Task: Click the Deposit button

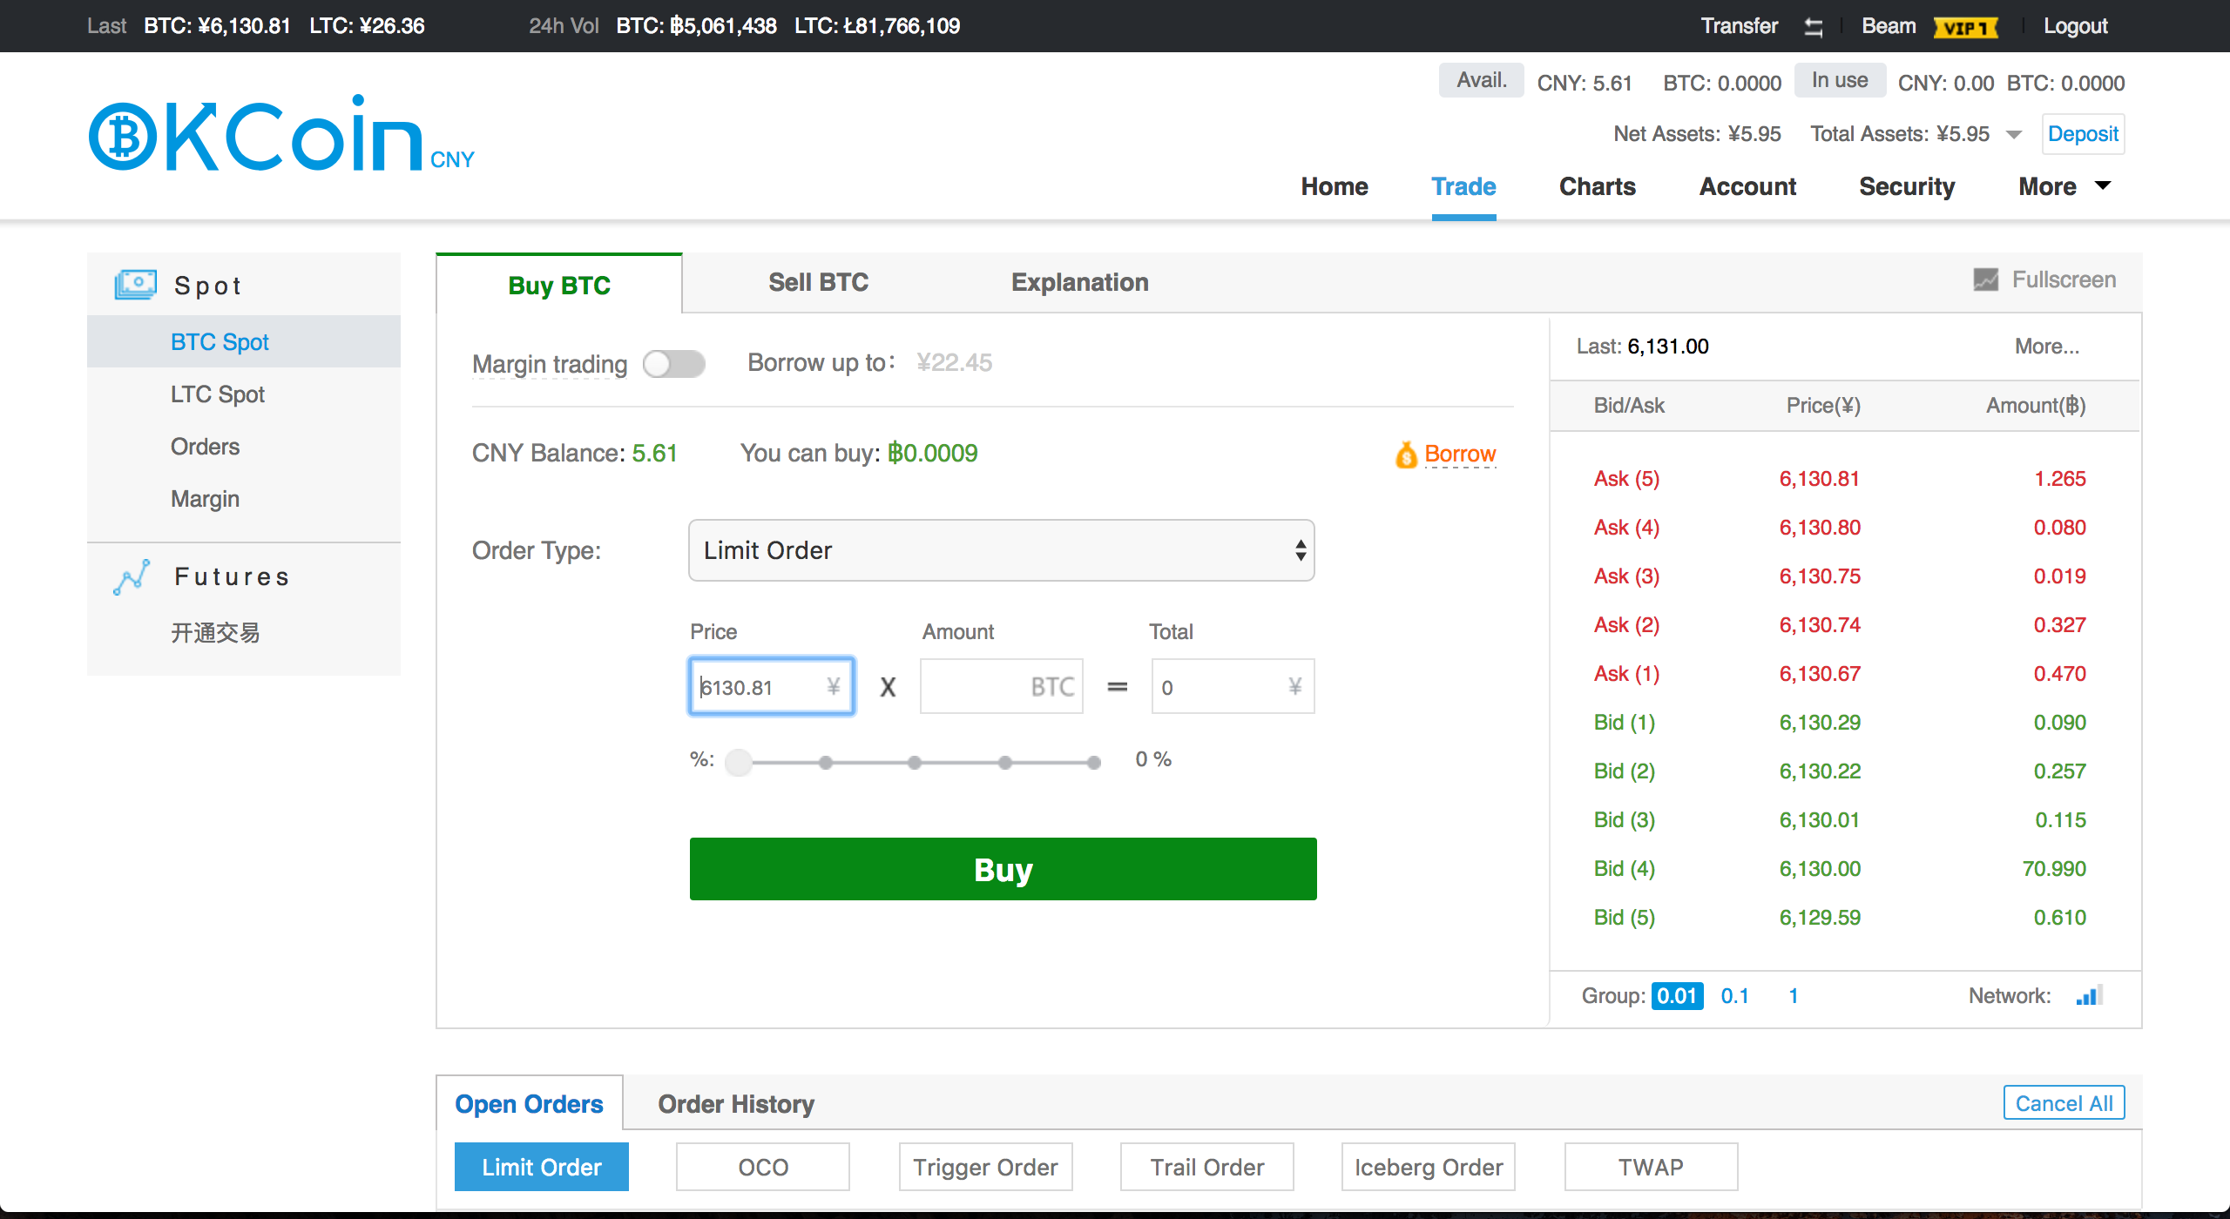Action: [2082, 134]
